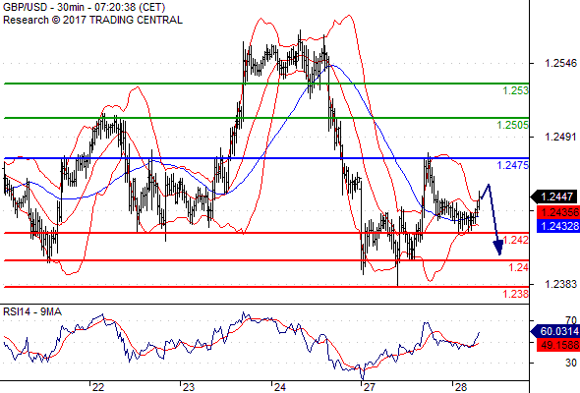
Task: Click the blue 1.24328 price tag
Action: 558,226
